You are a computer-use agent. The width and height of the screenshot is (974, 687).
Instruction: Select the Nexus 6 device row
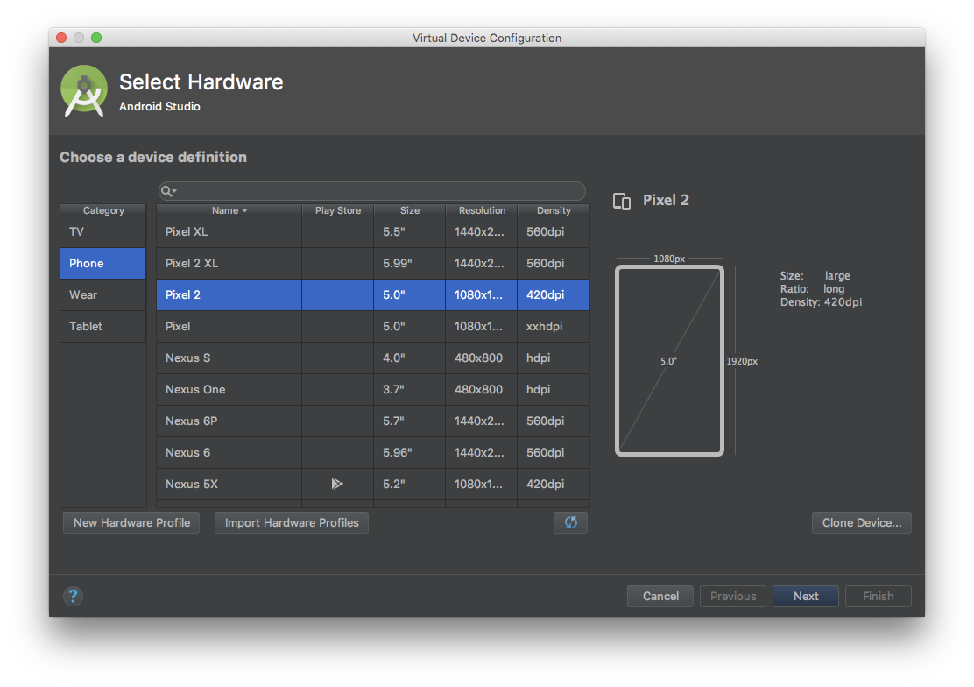pos(373,453)
